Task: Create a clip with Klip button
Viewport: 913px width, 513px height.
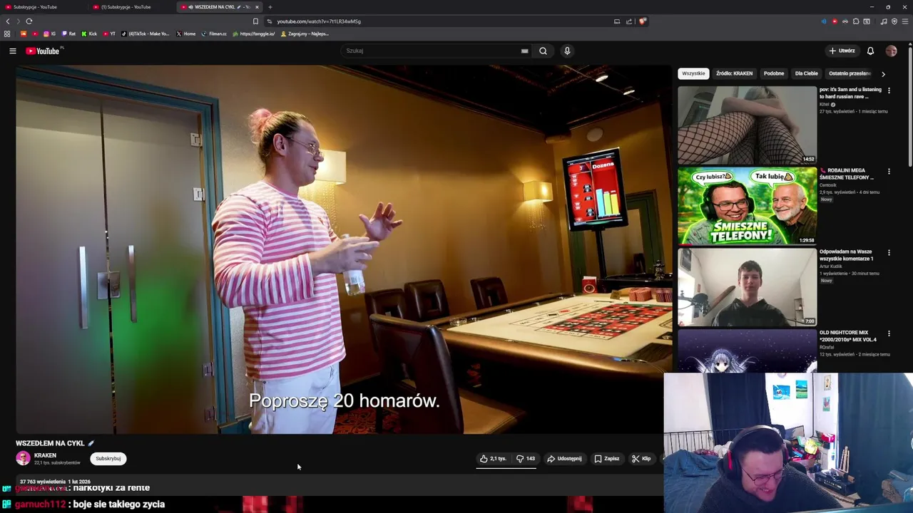Action: pos(641,459)
